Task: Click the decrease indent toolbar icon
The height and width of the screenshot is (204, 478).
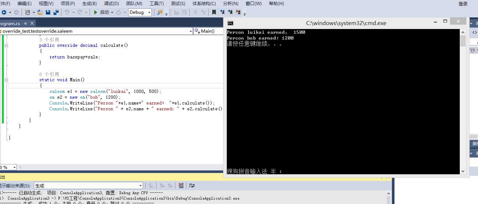Action: 177,12
